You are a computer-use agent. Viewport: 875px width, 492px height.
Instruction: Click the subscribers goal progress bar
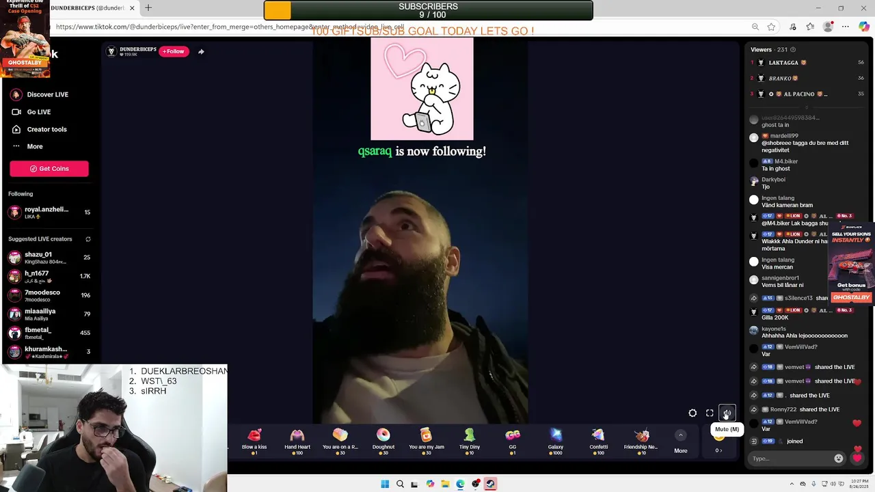[x=428, y=10]
